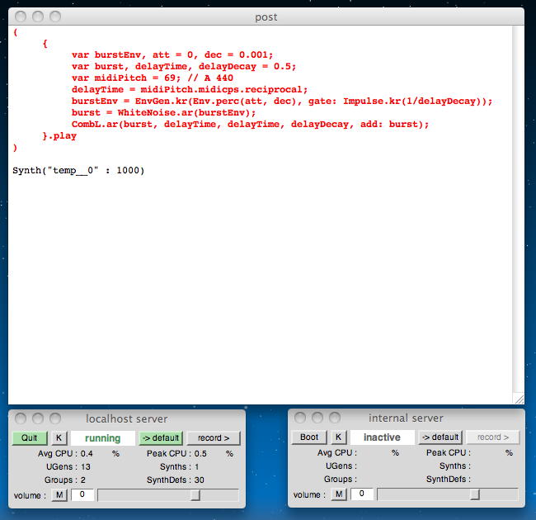The image size is (536, 520).
Task: Minimize the post window
Action: pyautogui.click(x=38, y=16)
